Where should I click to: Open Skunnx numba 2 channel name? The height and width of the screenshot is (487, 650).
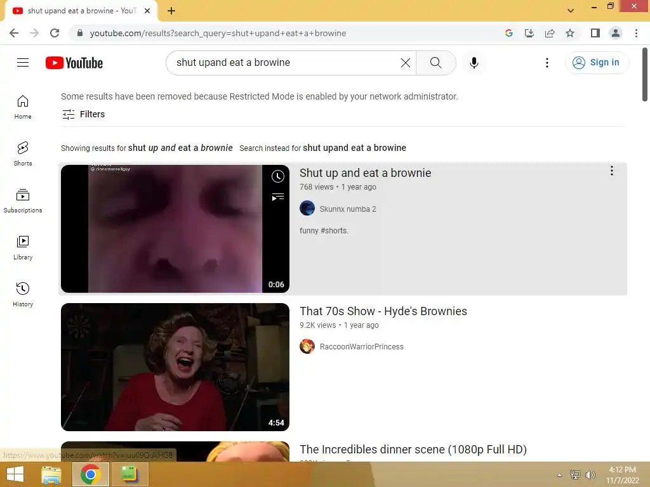[x=348, y=209]
